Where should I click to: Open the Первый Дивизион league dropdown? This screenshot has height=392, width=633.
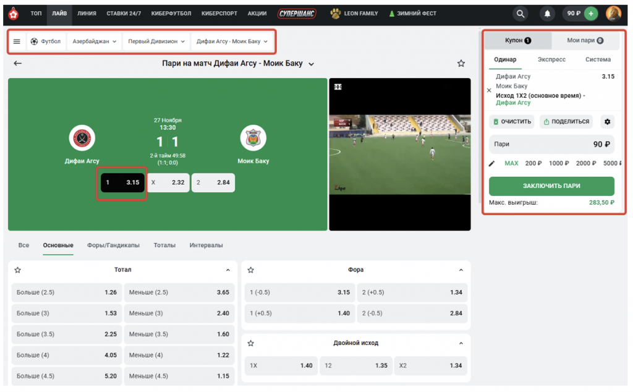(x=156, y=41)
